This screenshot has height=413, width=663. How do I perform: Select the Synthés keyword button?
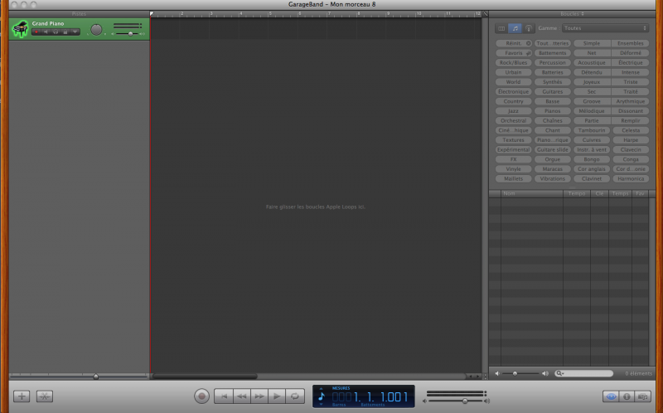(553, 82)
